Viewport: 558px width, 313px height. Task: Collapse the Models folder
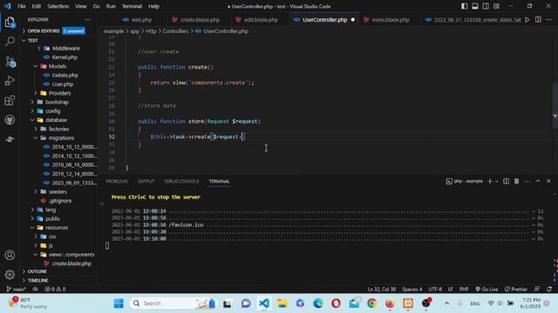pos(57,66)
